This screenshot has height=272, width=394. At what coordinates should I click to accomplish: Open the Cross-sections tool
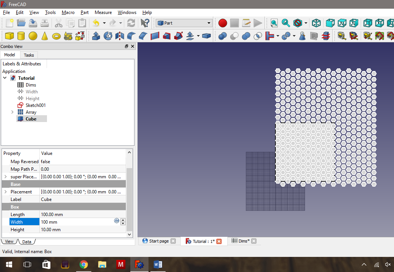[x=327, y=36]
